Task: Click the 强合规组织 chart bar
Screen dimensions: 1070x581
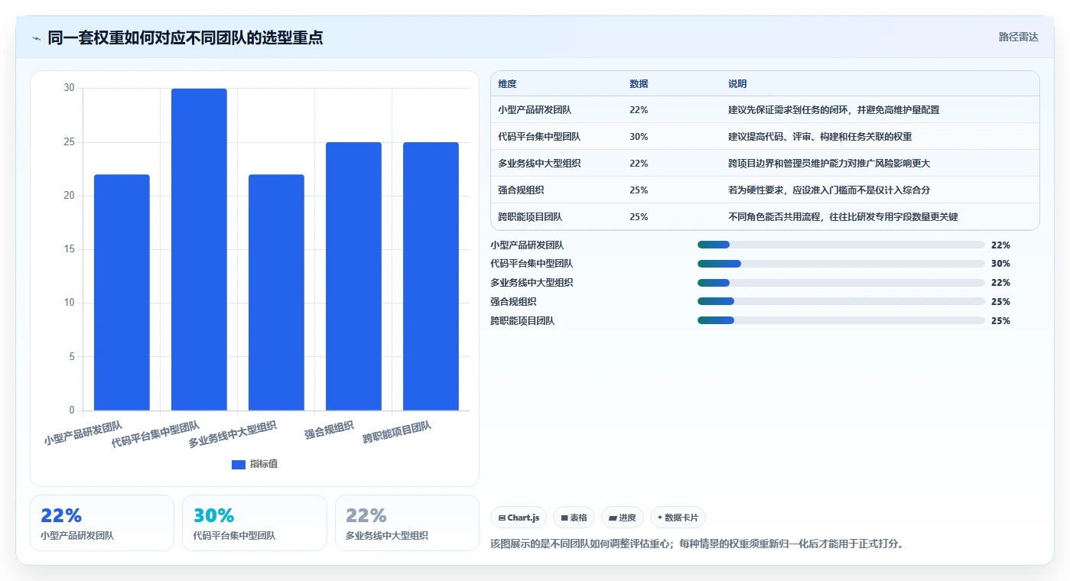Action: click(353, 276)
